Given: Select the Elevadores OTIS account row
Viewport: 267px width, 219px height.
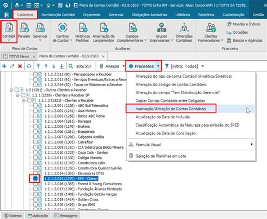Looking at the screenshot, I should click(74, 173).
